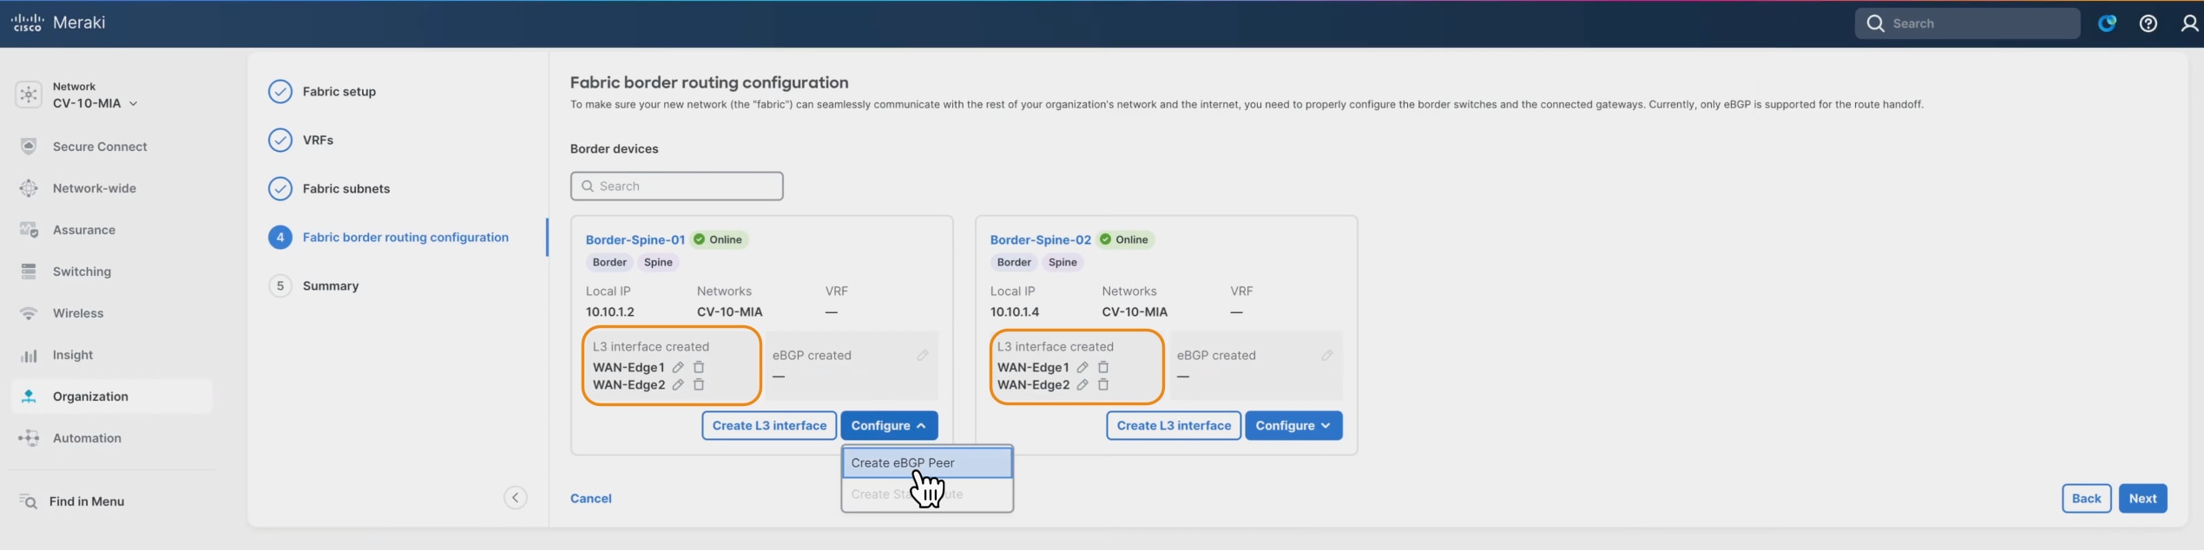The width and height of the screenshot is (2204, 550).
Task: Open Switching menu
Action: coord(82,272)
